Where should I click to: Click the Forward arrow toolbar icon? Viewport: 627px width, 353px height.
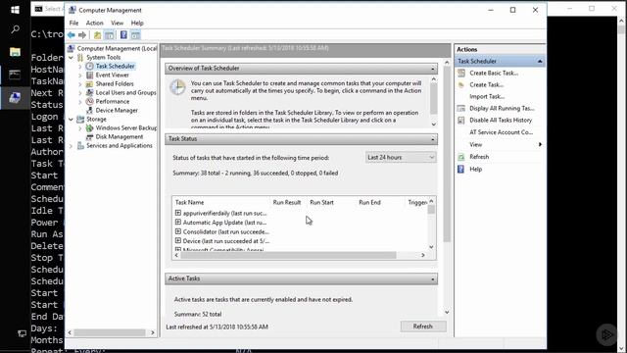(x=82, y=35)
